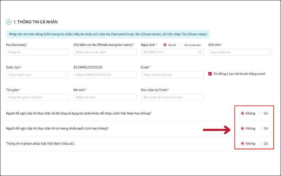Click the Chữ đệm và tên input field

point(105,52)
